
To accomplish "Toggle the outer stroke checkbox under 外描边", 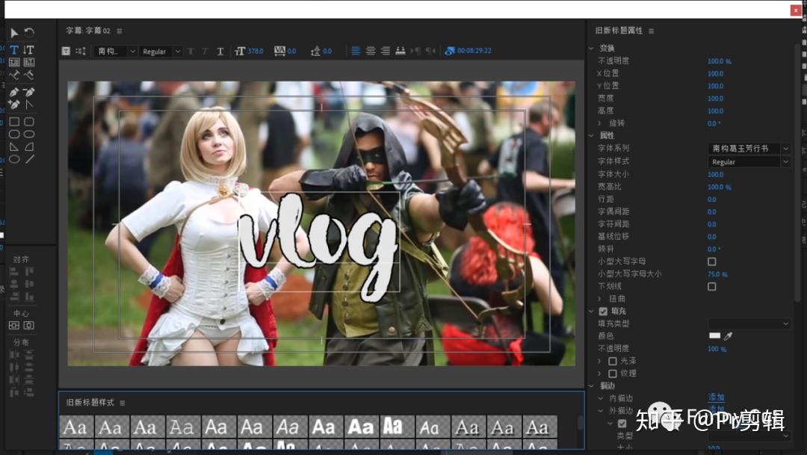I will tap(622, 424).
